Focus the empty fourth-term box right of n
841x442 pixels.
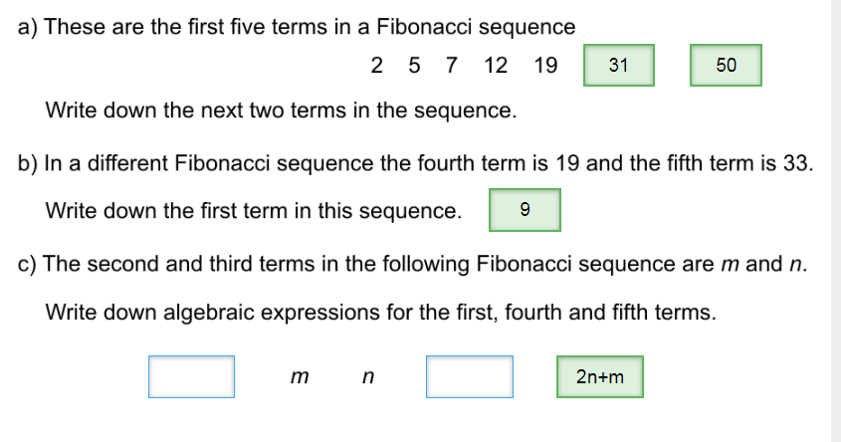[470, 377]
